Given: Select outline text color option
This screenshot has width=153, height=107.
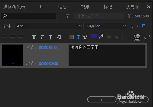Looking at the screenshot, I should coord(85,37).
